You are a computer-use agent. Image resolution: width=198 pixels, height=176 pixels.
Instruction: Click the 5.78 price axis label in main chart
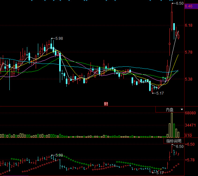(x=189, y=52)
